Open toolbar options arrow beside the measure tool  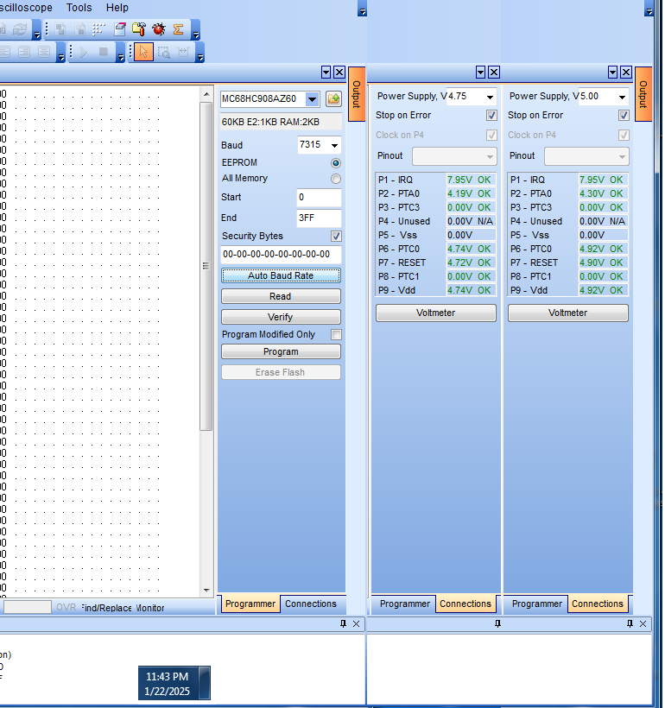pyautogui.click(x=199, y=52)
